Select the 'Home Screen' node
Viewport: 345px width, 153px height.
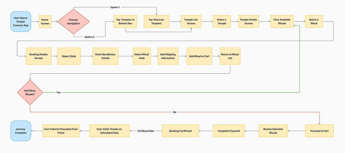[45, 22]
